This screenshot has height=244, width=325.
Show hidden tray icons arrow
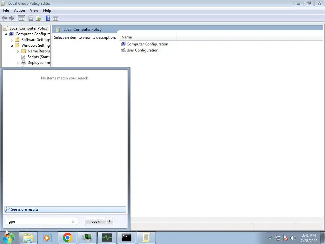pos(270,238)
